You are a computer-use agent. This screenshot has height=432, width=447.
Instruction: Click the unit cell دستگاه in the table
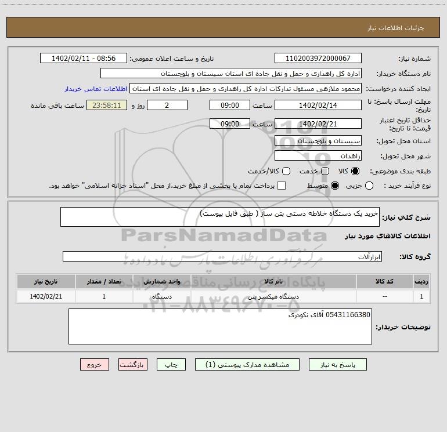(161, 296)
